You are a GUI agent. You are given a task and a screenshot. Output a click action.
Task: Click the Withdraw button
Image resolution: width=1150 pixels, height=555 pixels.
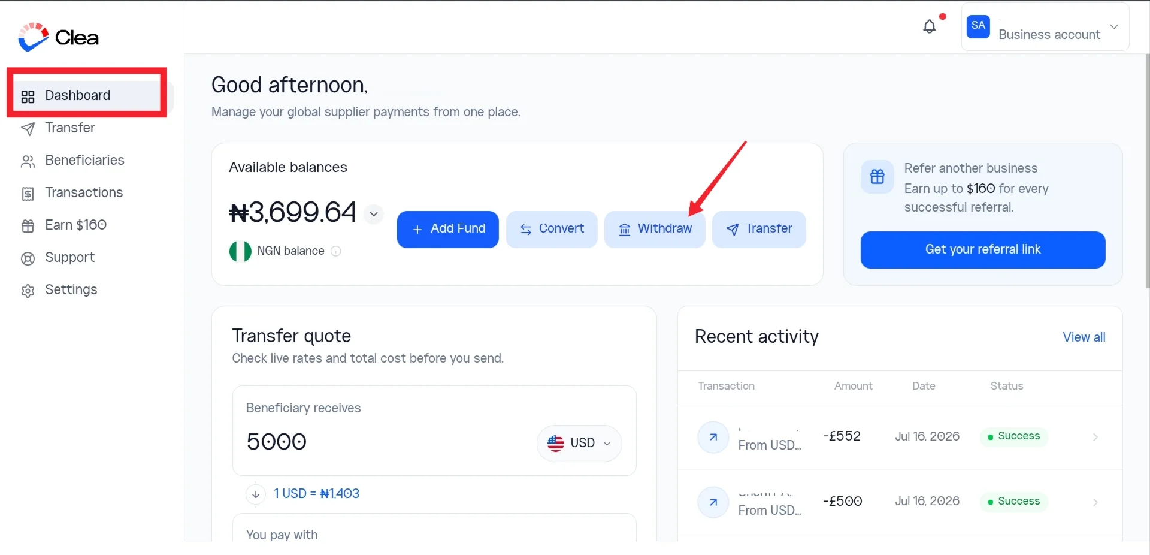[655, 229]
